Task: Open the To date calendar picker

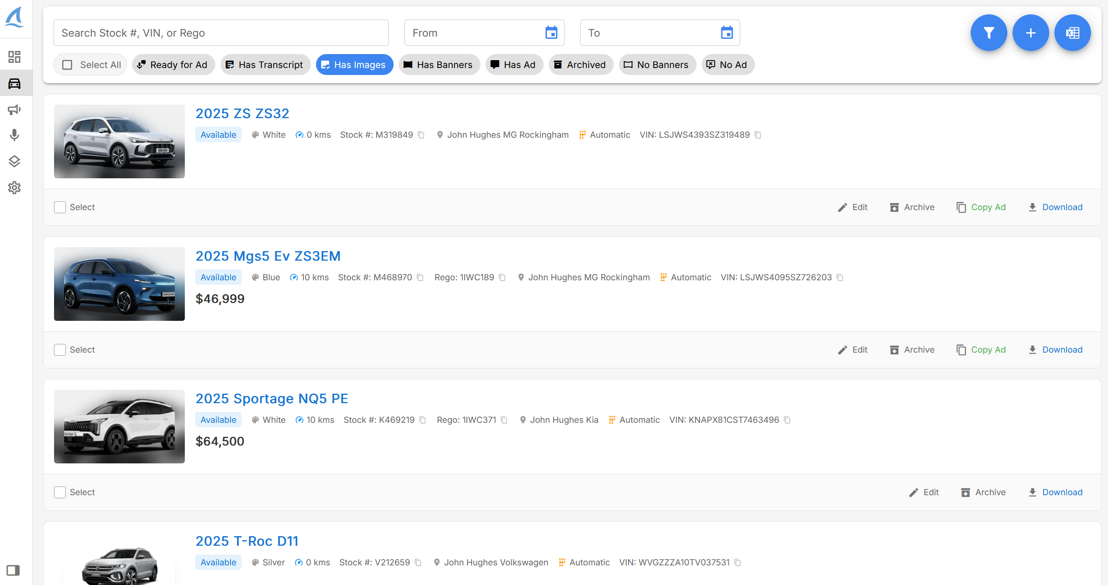Action: click(727, 32)
